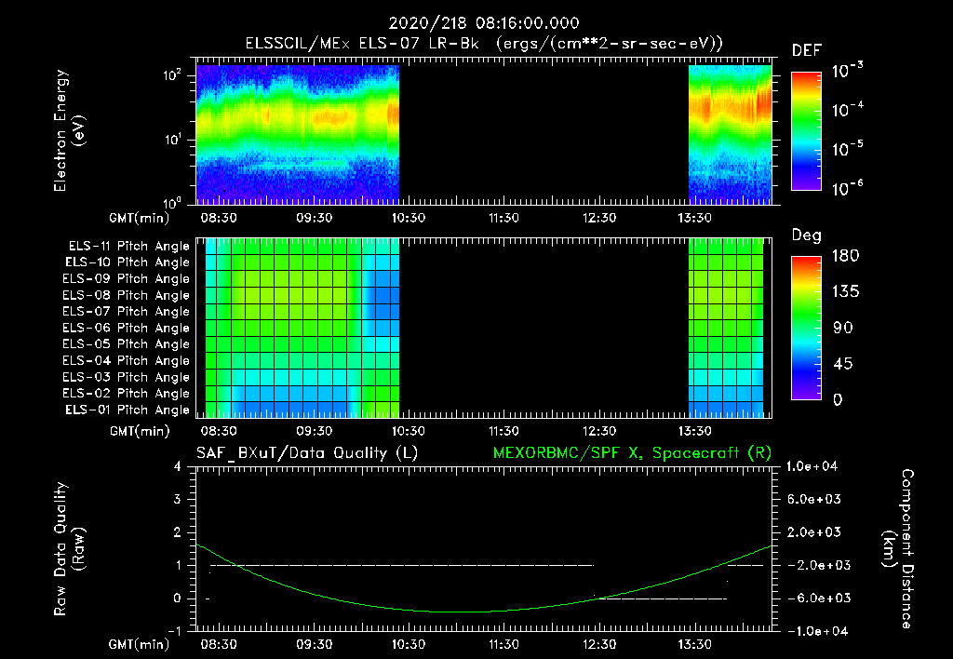Click the 10^-6 value on DEF scale
This screenshot has width=953, height=659.
click(x=847, y=188)
